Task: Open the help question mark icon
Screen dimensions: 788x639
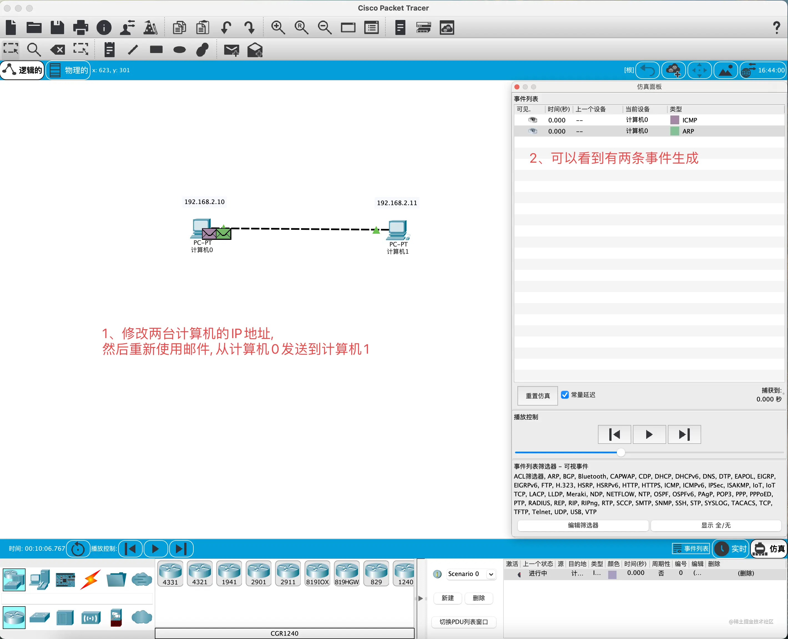Action: coord(777,27)
